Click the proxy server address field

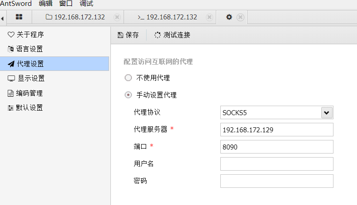tap(276, 130)
